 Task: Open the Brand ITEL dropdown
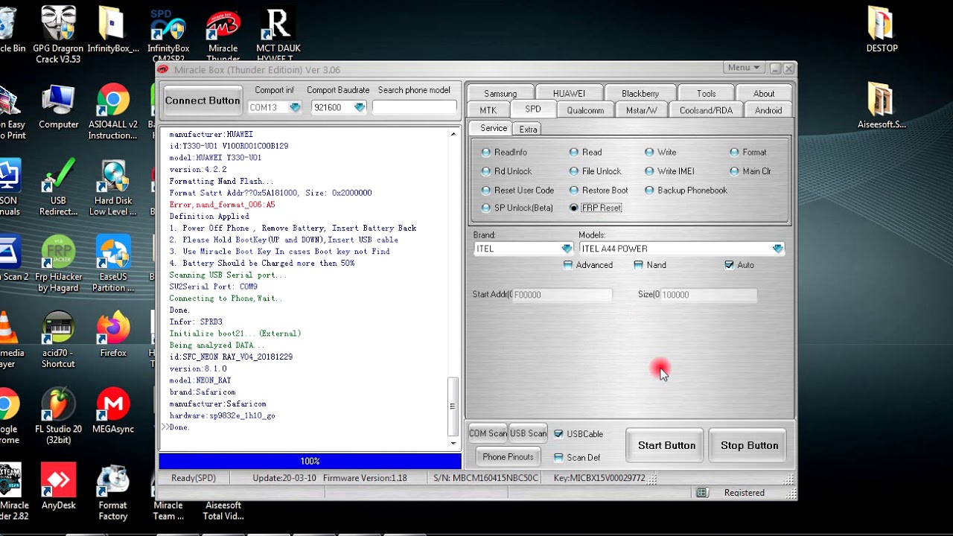click(567, 249)
